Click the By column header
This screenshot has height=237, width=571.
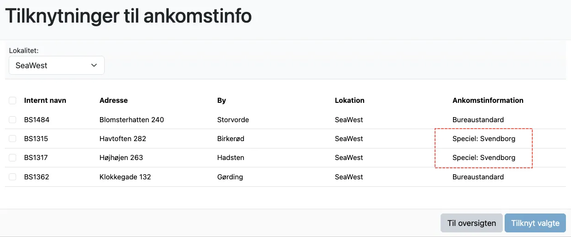tap(222, 101)
